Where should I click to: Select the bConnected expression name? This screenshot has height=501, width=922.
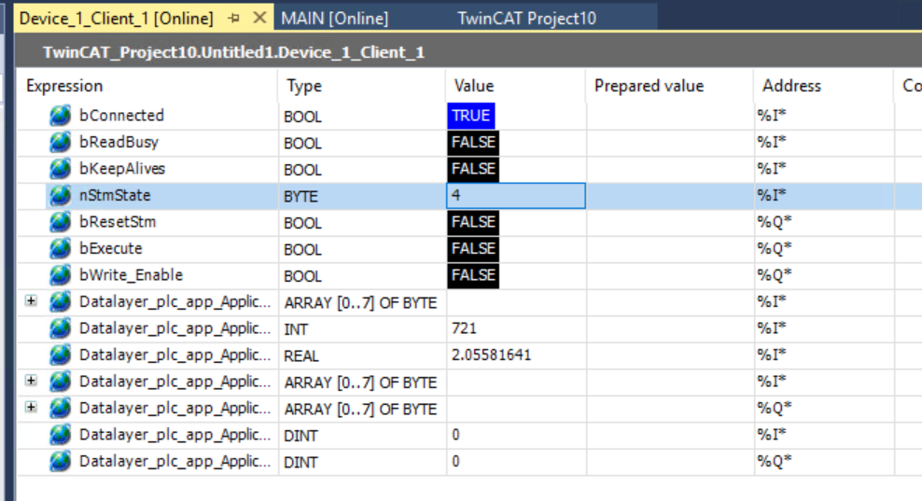pos(121,116)
